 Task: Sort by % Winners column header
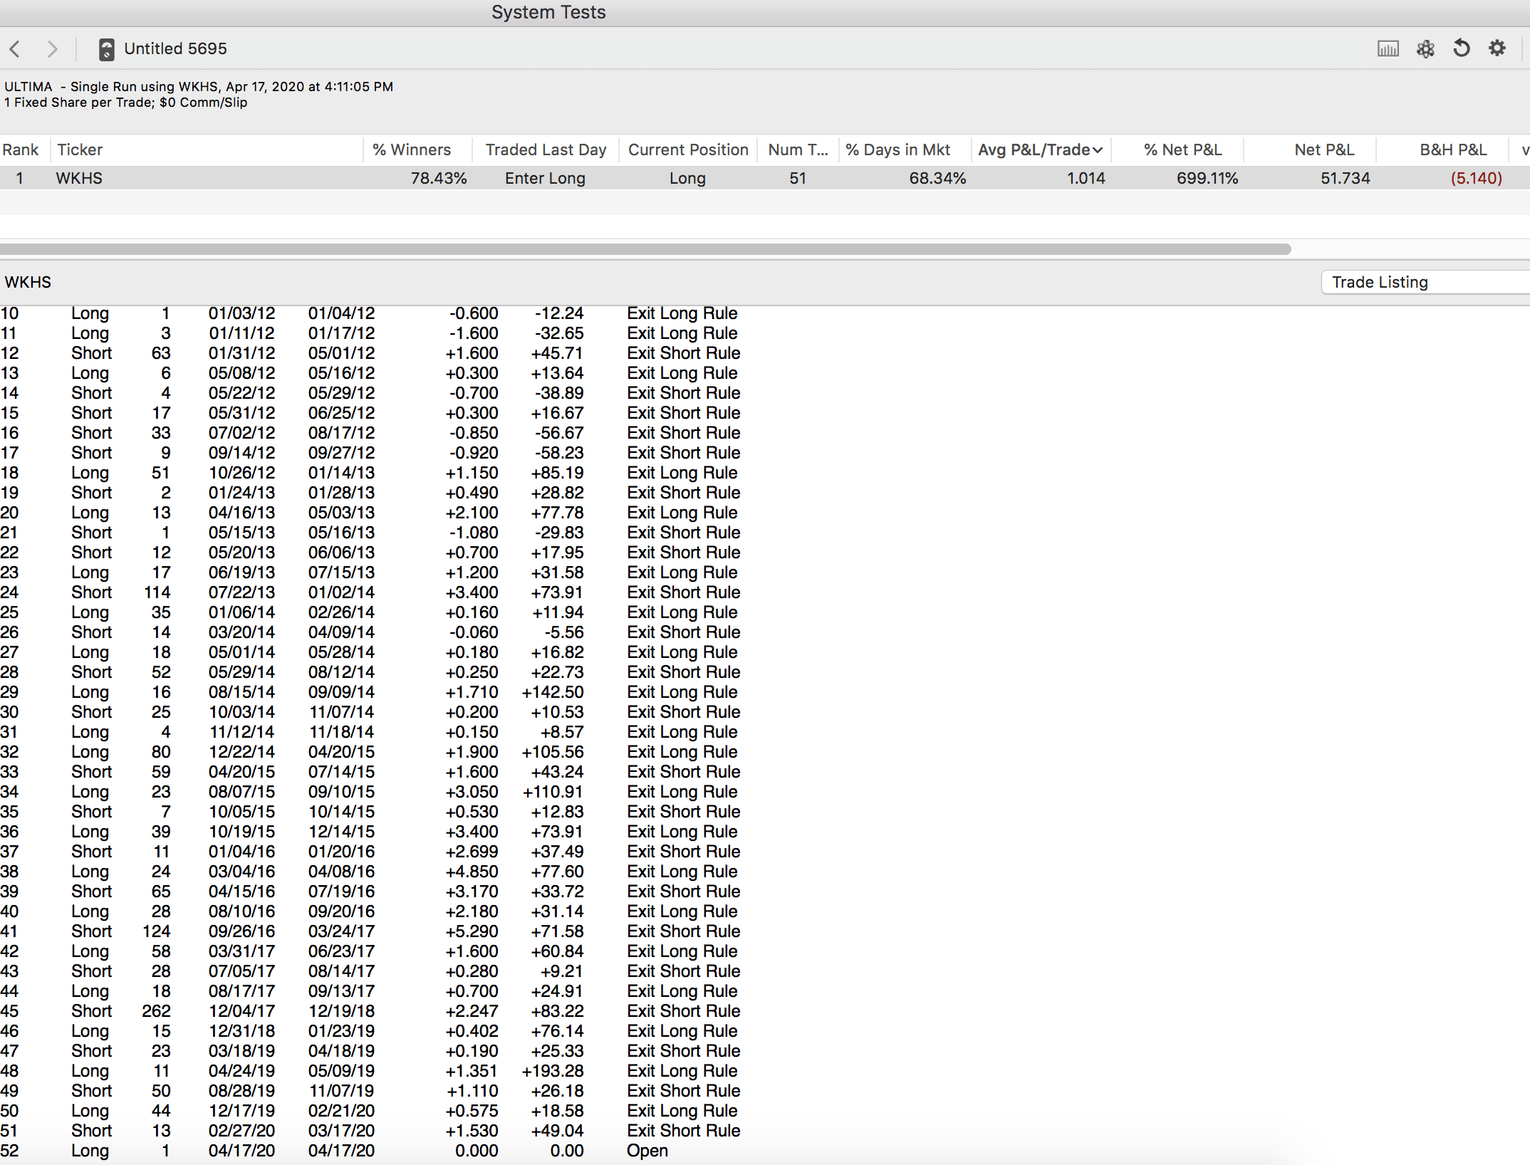[x=412, y=150]
